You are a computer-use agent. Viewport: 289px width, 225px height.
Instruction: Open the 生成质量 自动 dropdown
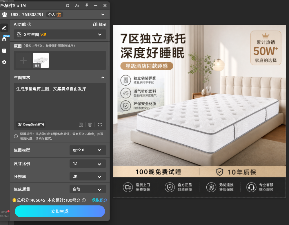pyautogui.click(x=88, y=189)
